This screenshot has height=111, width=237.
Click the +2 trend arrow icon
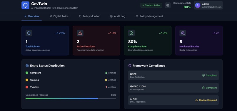coord(214,33)
